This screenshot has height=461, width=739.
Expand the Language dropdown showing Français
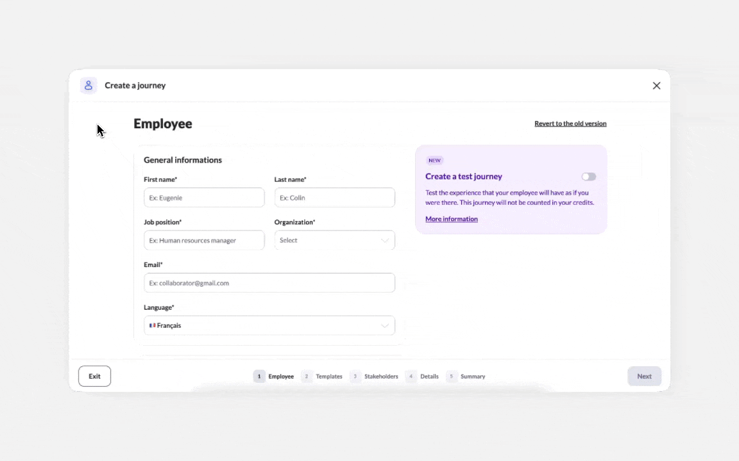point(269,325)
